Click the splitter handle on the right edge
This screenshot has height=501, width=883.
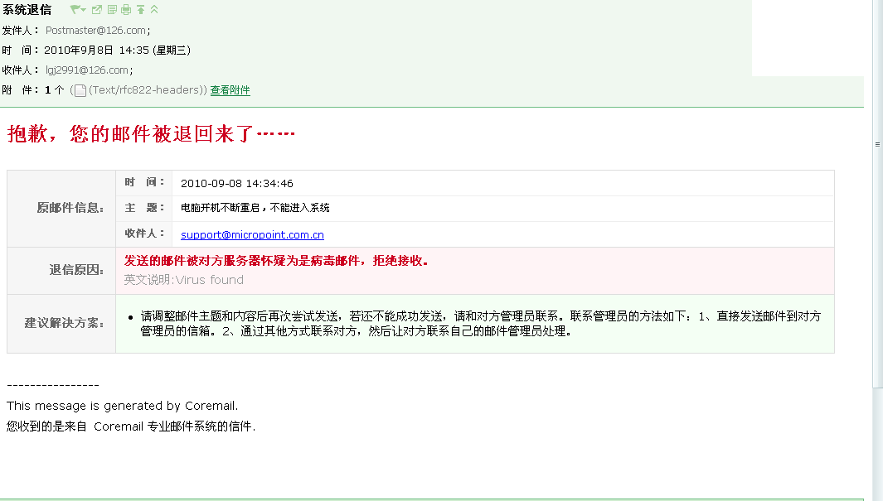(877, 144)
